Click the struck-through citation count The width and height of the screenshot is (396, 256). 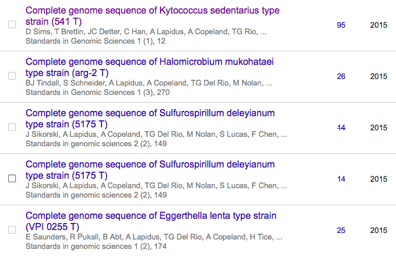tap(341, 127)
